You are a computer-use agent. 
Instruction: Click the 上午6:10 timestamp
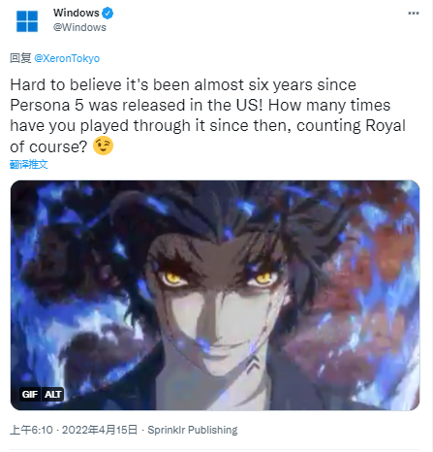pyautogui.click(x=31, y=430)
